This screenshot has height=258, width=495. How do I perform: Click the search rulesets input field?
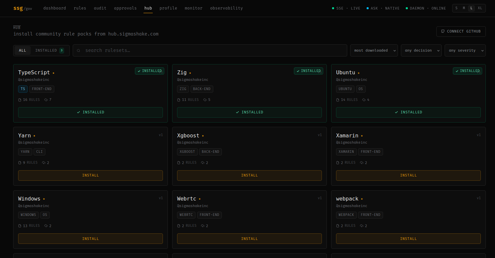(x=210, y=51)
